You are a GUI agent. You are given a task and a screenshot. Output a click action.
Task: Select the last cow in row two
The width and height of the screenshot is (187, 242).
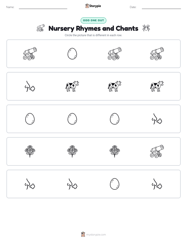tap(157, 86)
